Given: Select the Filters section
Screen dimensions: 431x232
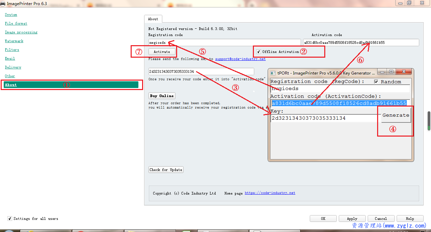Looking at the screenshot, I should coord(12,50).
